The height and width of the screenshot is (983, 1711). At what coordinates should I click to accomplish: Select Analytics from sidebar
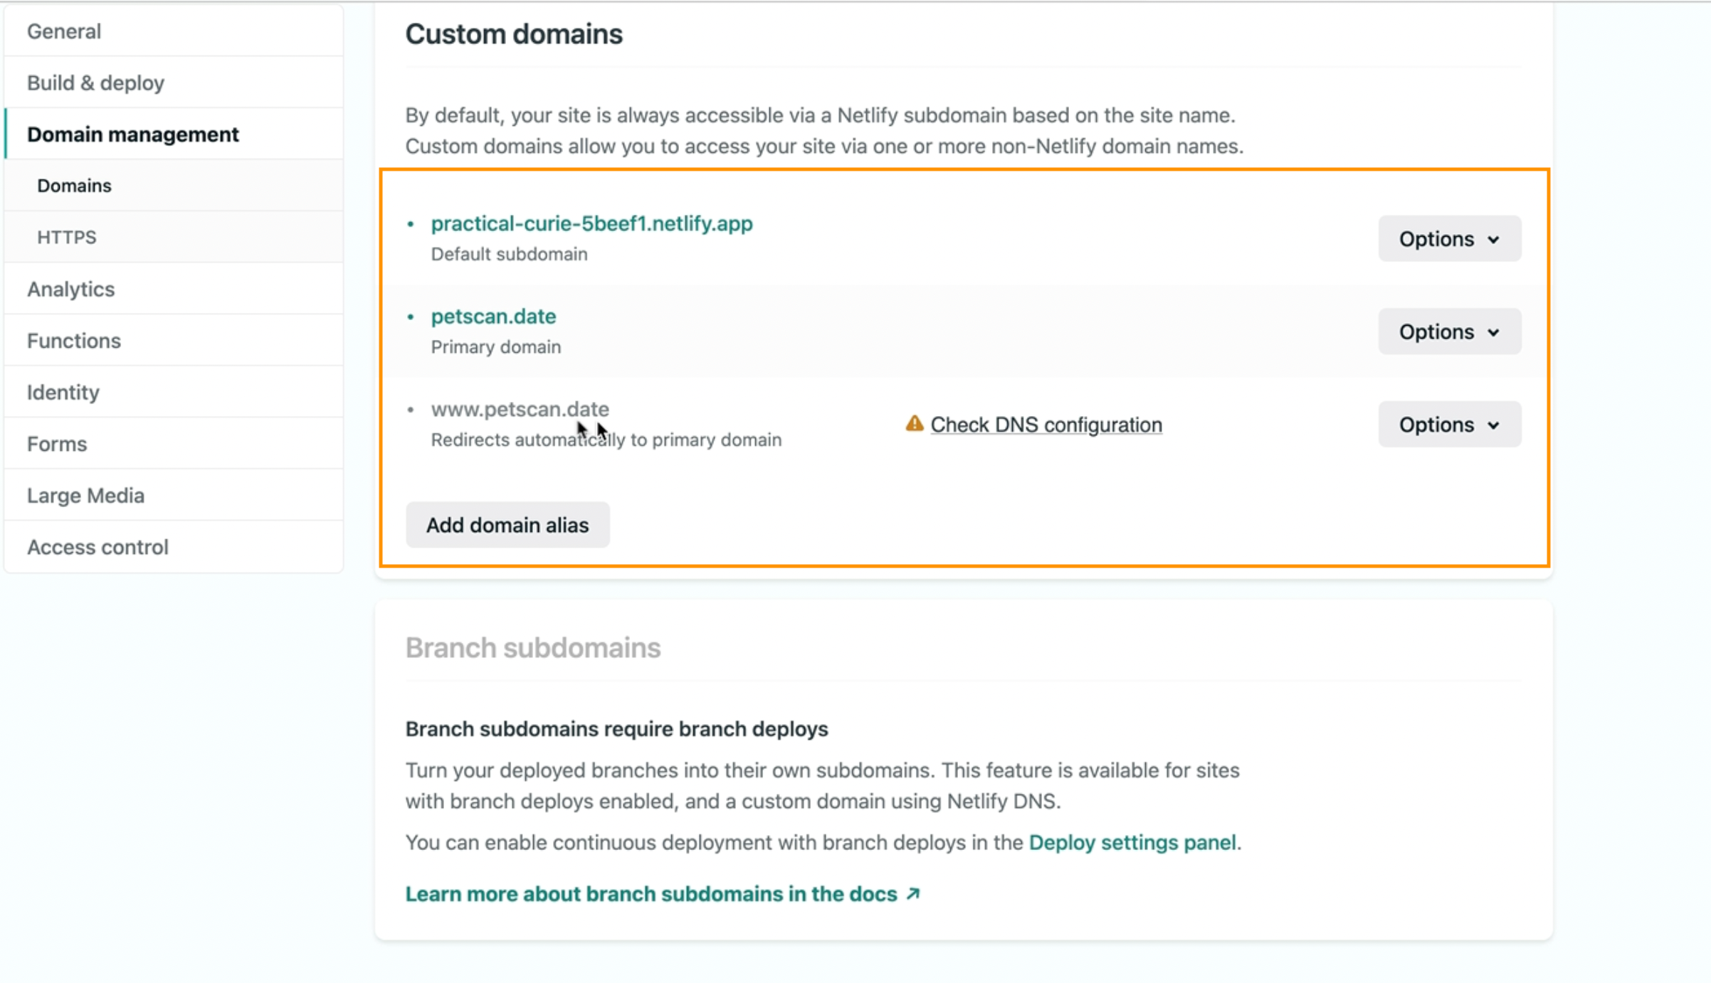coord(70,289)
